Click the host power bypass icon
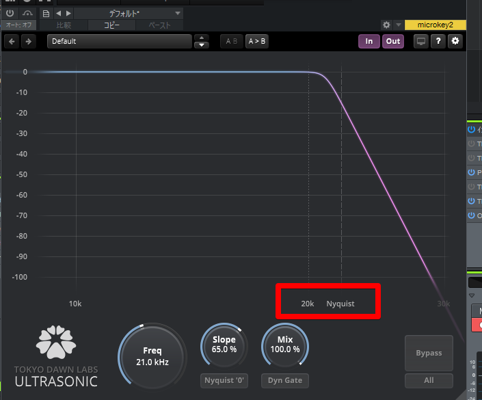The height and width of the screenshot is (400, 482). pos(10,13)
